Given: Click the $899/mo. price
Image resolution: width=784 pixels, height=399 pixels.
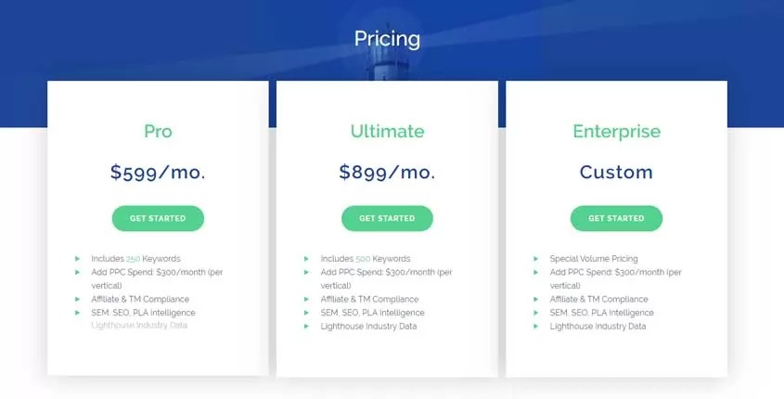Looking at the screenshot, I should [387, 172].
